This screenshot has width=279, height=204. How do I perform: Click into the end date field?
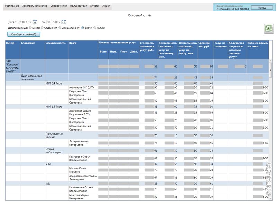[x=54, y=22]
